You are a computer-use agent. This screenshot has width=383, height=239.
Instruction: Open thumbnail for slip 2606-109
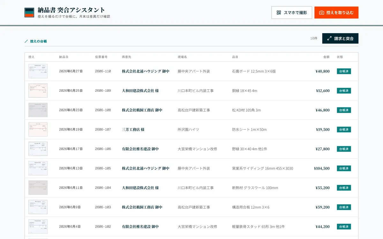[38, 91]
